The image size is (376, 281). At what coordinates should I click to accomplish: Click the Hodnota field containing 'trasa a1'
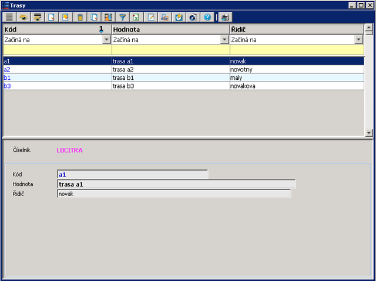tap(176, 184)
